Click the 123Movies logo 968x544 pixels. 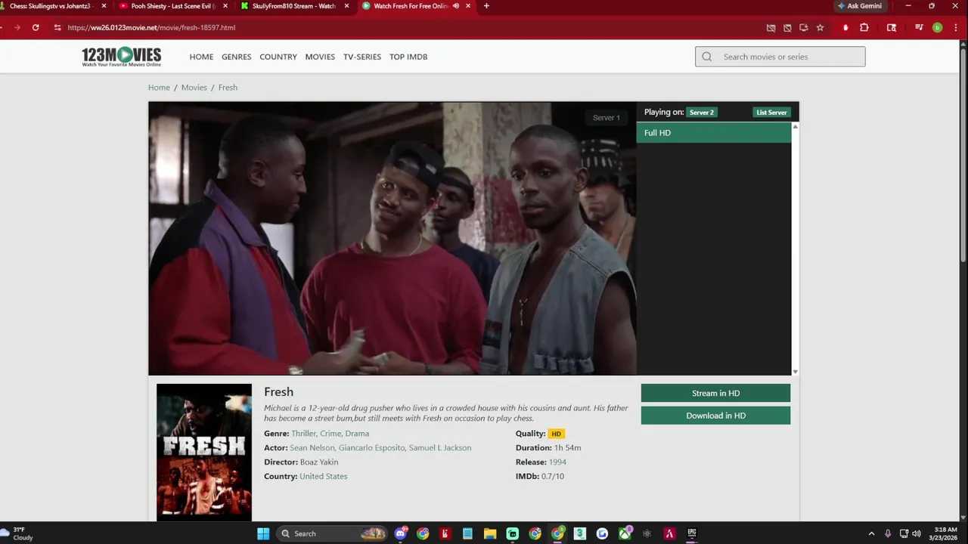tap(121, 57)
